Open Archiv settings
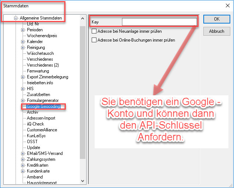This screenshot has width=234, height=188. 33,112
